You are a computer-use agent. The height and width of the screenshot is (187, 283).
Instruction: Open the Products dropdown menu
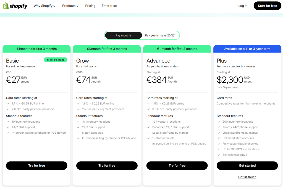pos(70,6)
